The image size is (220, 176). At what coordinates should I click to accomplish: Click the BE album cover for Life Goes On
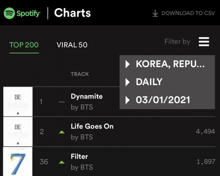click(18, 132)
